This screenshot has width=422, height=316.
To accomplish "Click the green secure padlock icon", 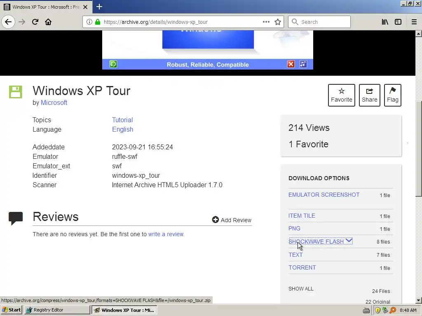I will coord(98,22).
